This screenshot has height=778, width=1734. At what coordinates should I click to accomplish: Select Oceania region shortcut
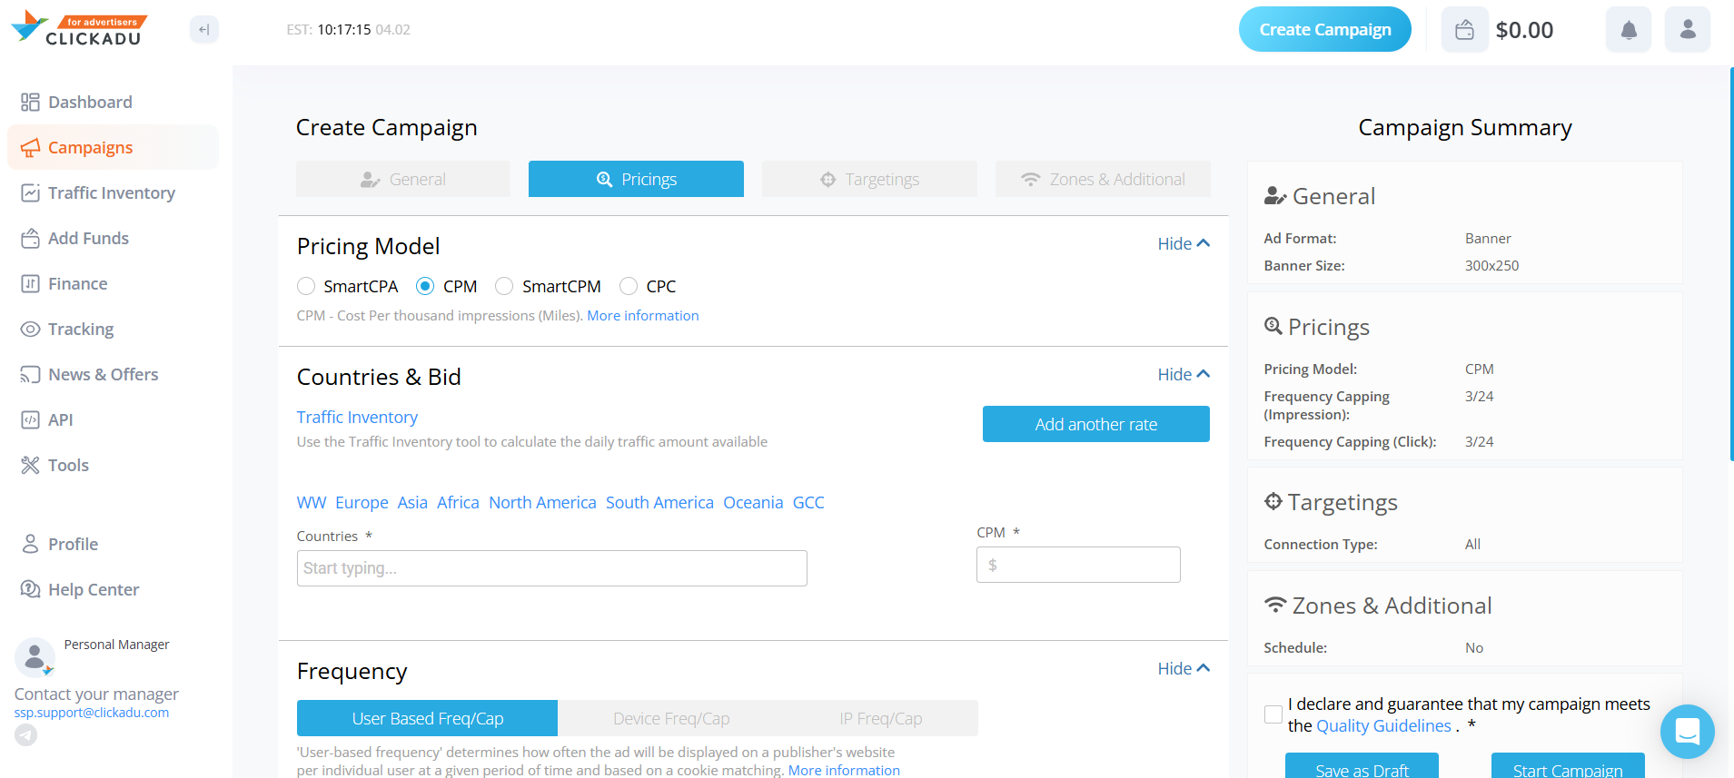(x=753, y=502)
